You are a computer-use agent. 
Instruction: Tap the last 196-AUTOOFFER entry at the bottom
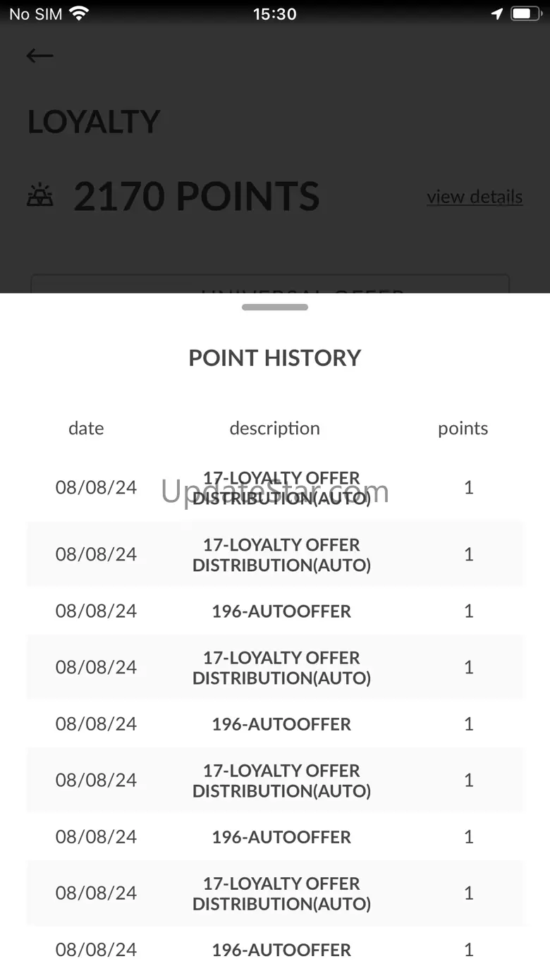click(275, 949)
